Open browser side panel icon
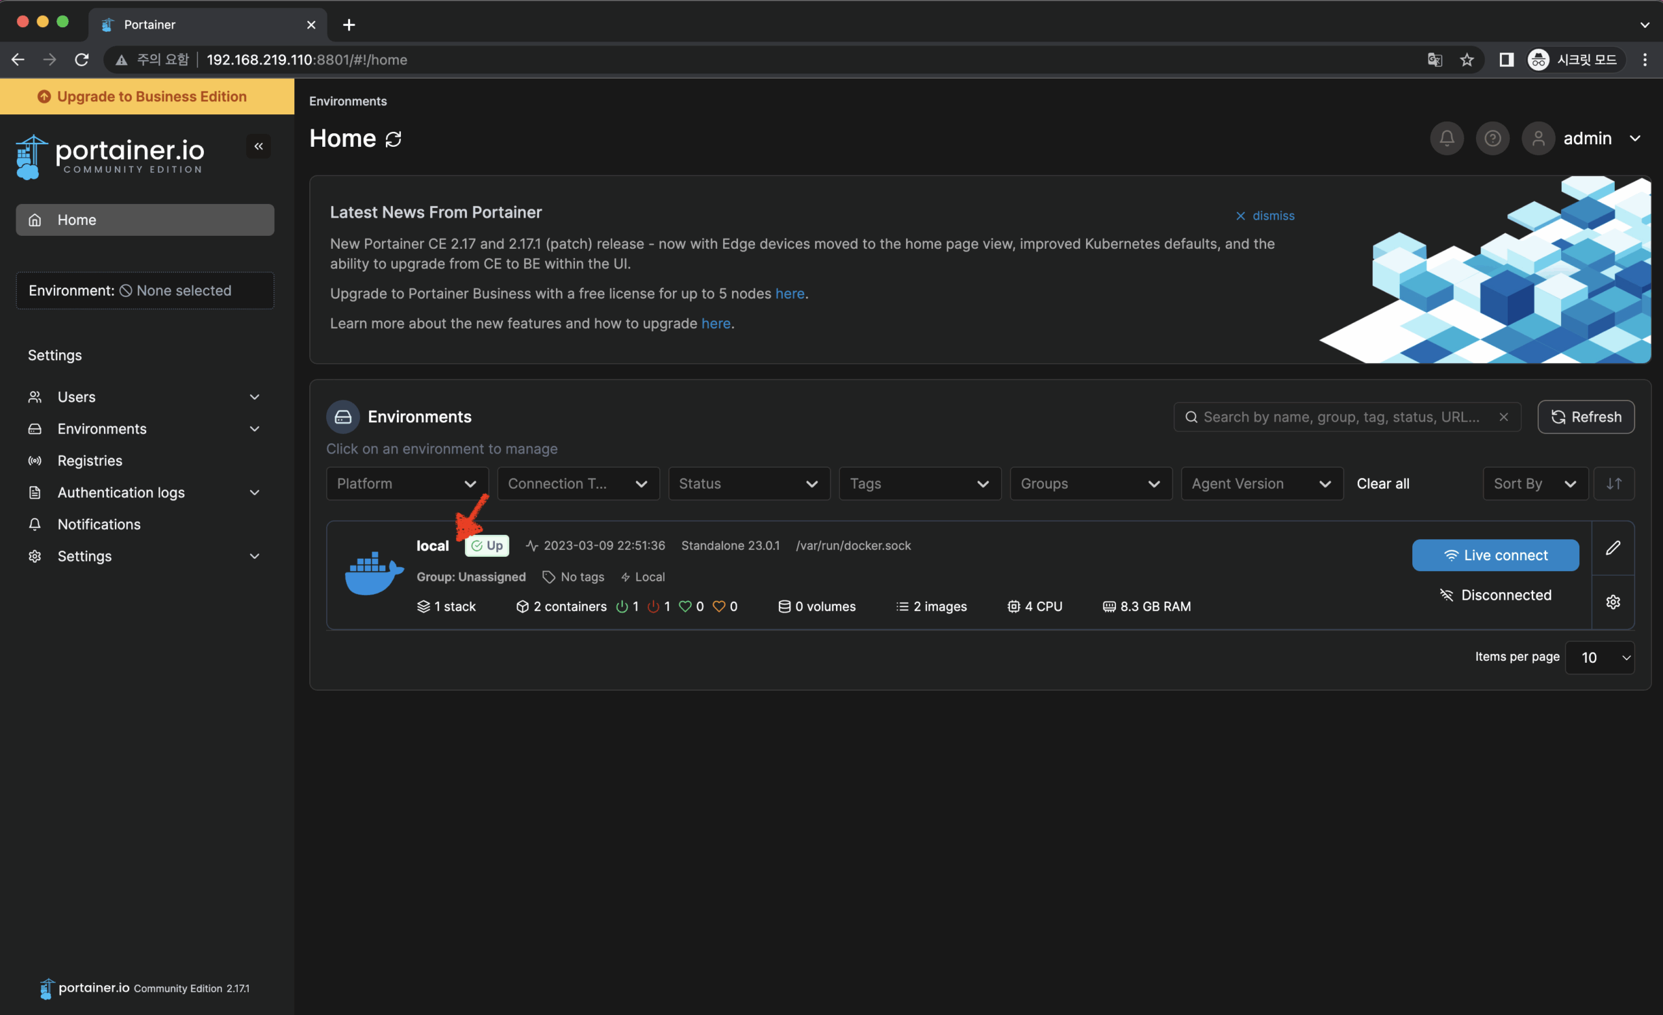 click(x=1506, y=60)
